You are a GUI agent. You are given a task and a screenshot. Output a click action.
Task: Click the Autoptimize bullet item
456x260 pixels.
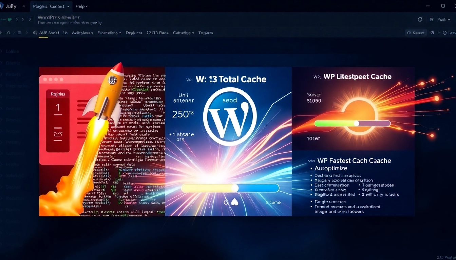331,168
